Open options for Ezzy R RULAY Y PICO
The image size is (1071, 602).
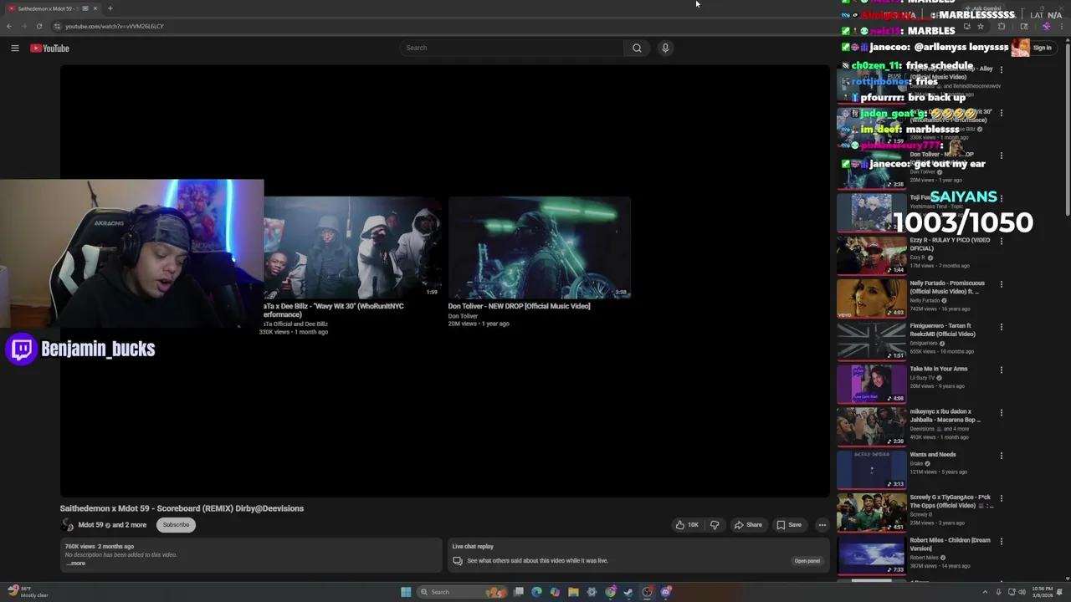pos(1001,241)
